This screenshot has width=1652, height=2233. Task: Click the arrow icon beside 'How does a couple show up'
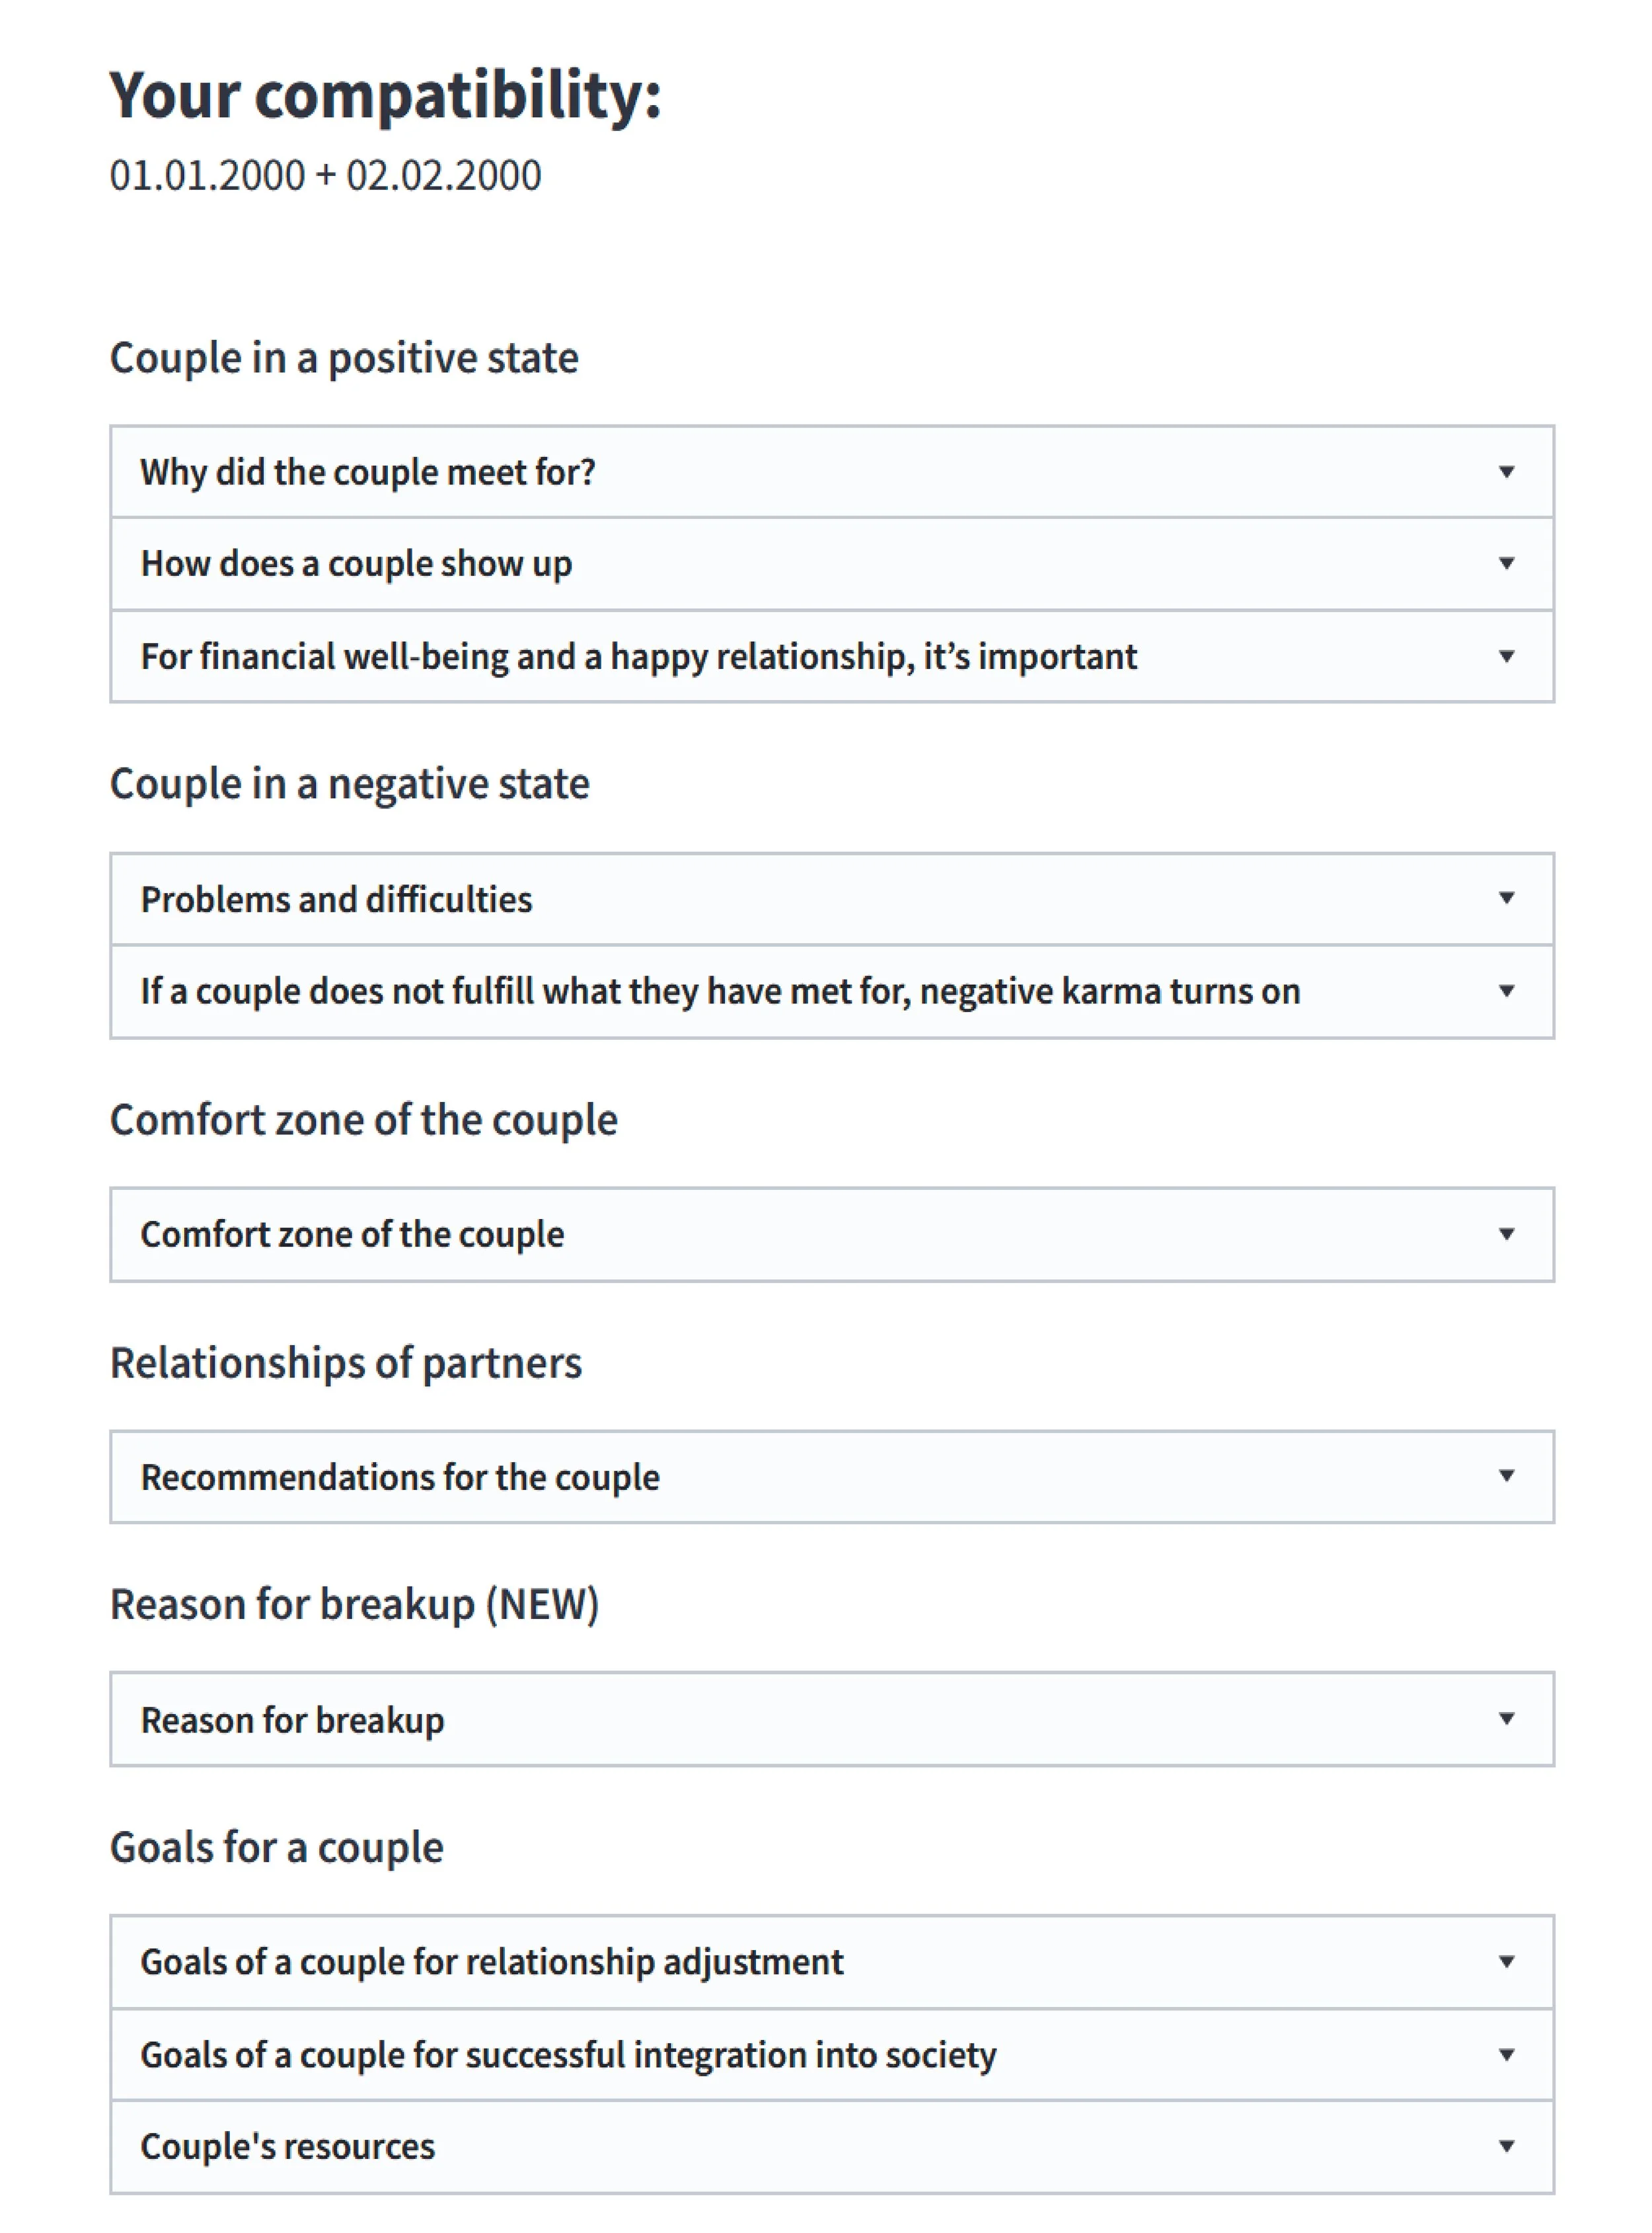[x=1506, y=563]
